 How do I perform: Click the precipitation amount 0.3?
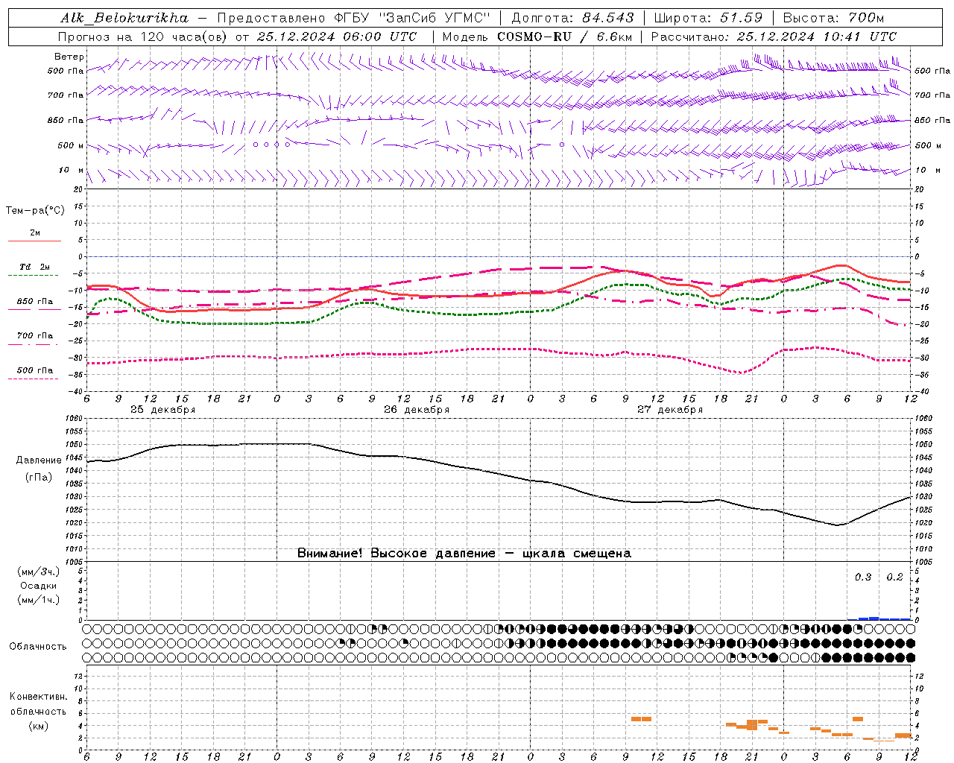click(863, 577)
